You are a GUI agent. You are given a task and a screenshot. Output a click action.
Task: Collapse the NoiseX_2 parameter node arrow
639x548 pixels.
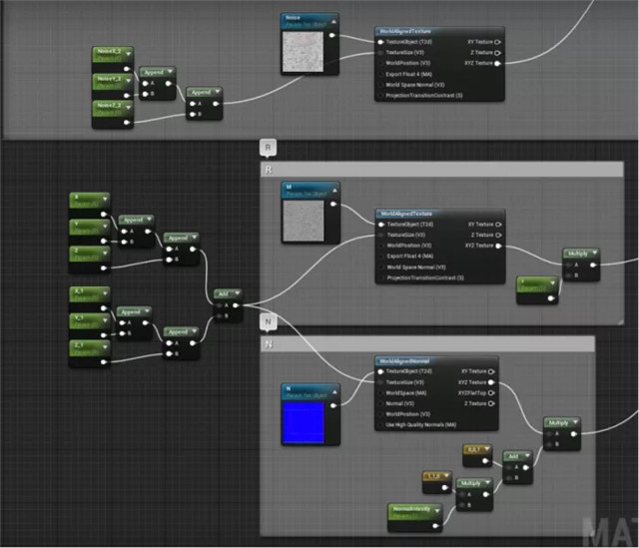click(x=129, y=54)
